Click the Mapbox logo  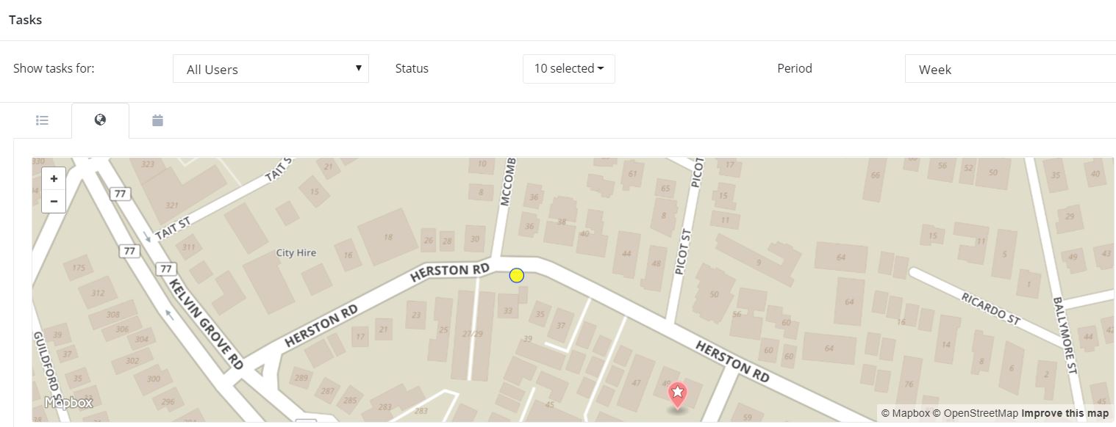(x=68, y=403)
